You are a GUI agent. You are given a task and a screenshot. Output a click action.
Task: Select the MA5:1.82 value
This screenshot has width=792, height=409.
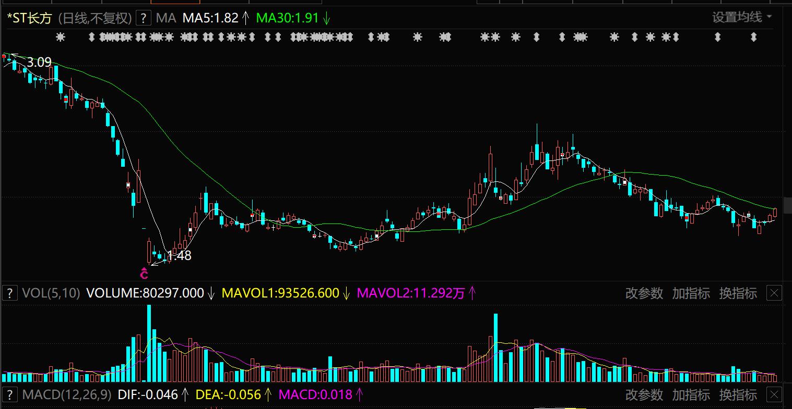pos(210,18)
